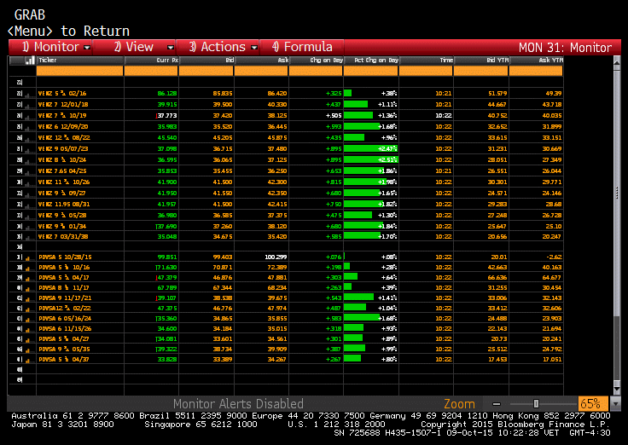Open chart icon for VENZ 8 10/24
Image resolution: width=628 pixels, height=445 pixels.
click(28, 161)
